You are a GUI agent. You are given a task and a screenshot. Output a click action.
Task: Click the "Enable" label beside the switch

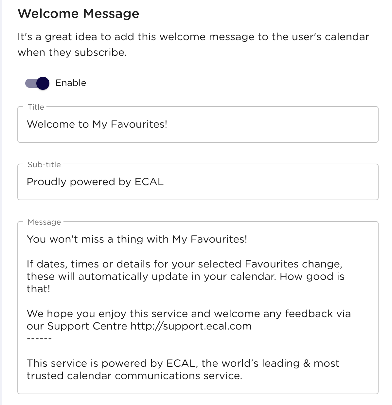click(x=71, y=83)
